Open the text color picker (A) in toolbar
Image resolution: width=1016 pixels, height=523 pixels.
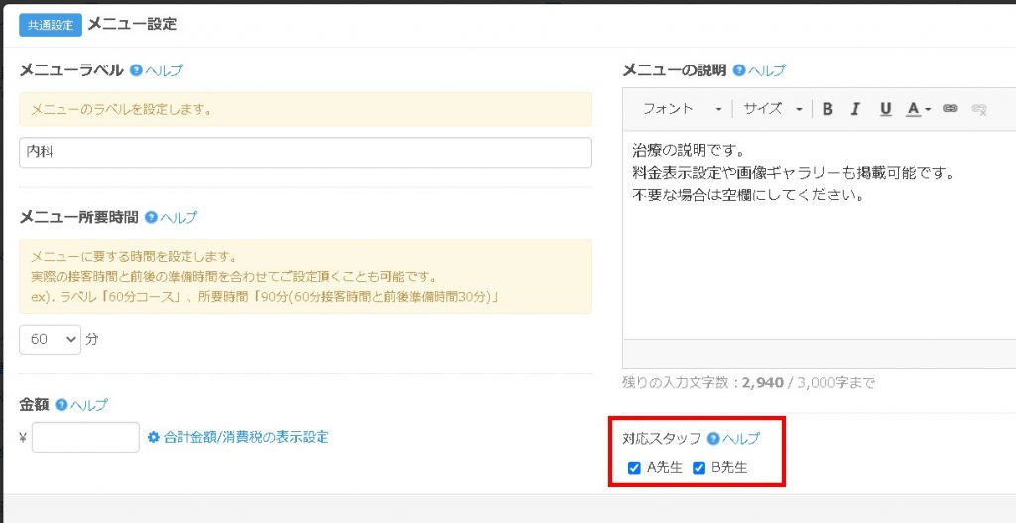(918, 109)
